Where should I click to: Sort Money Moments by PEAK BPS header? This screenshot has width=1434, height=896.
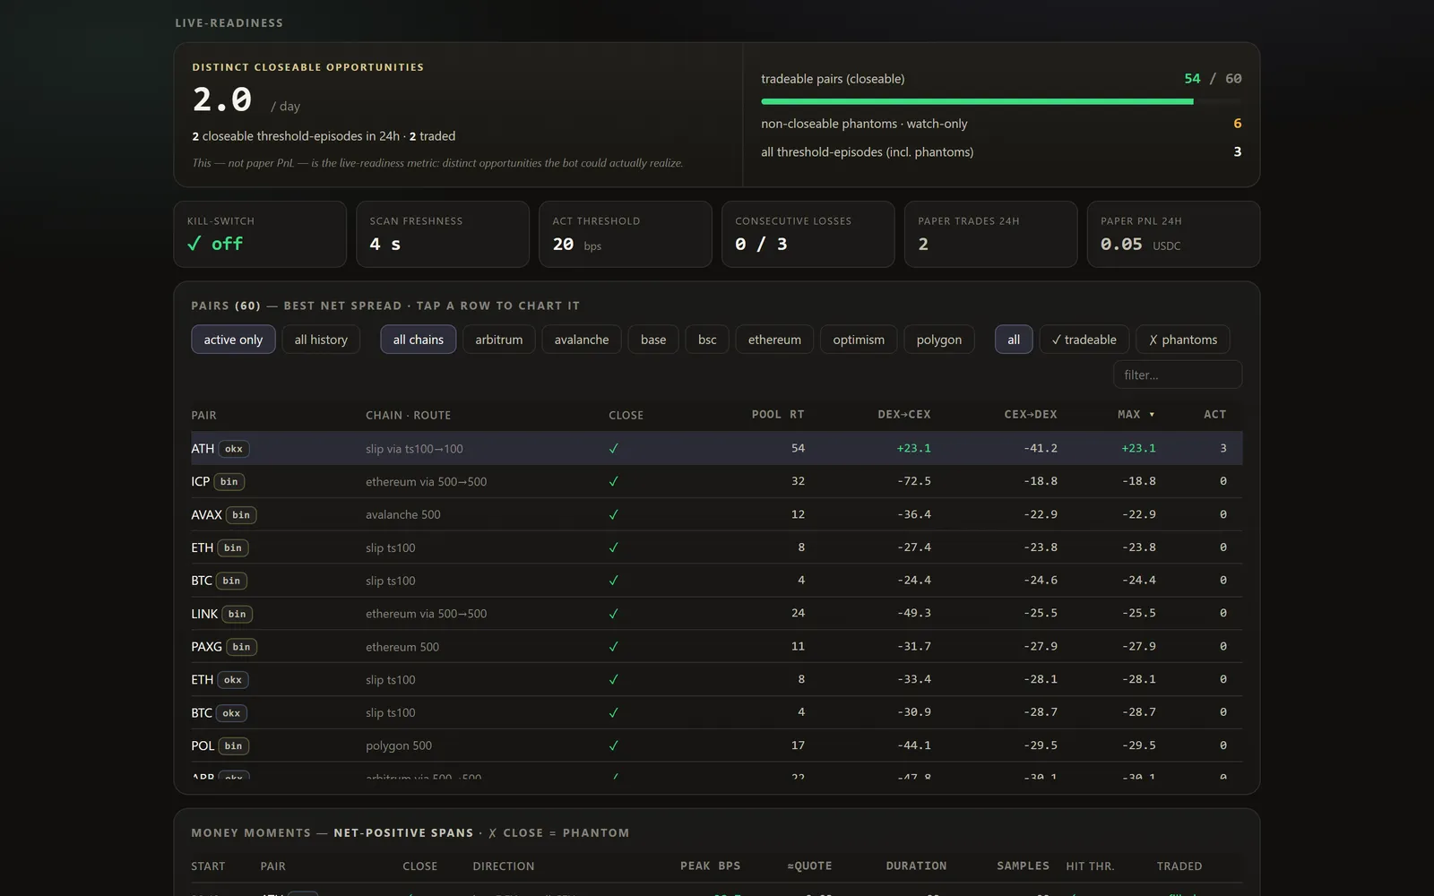[x=710, y=866]
